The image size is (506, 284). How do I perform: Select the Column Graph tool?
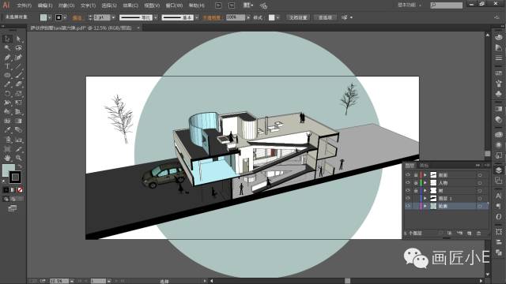(18, 140)
